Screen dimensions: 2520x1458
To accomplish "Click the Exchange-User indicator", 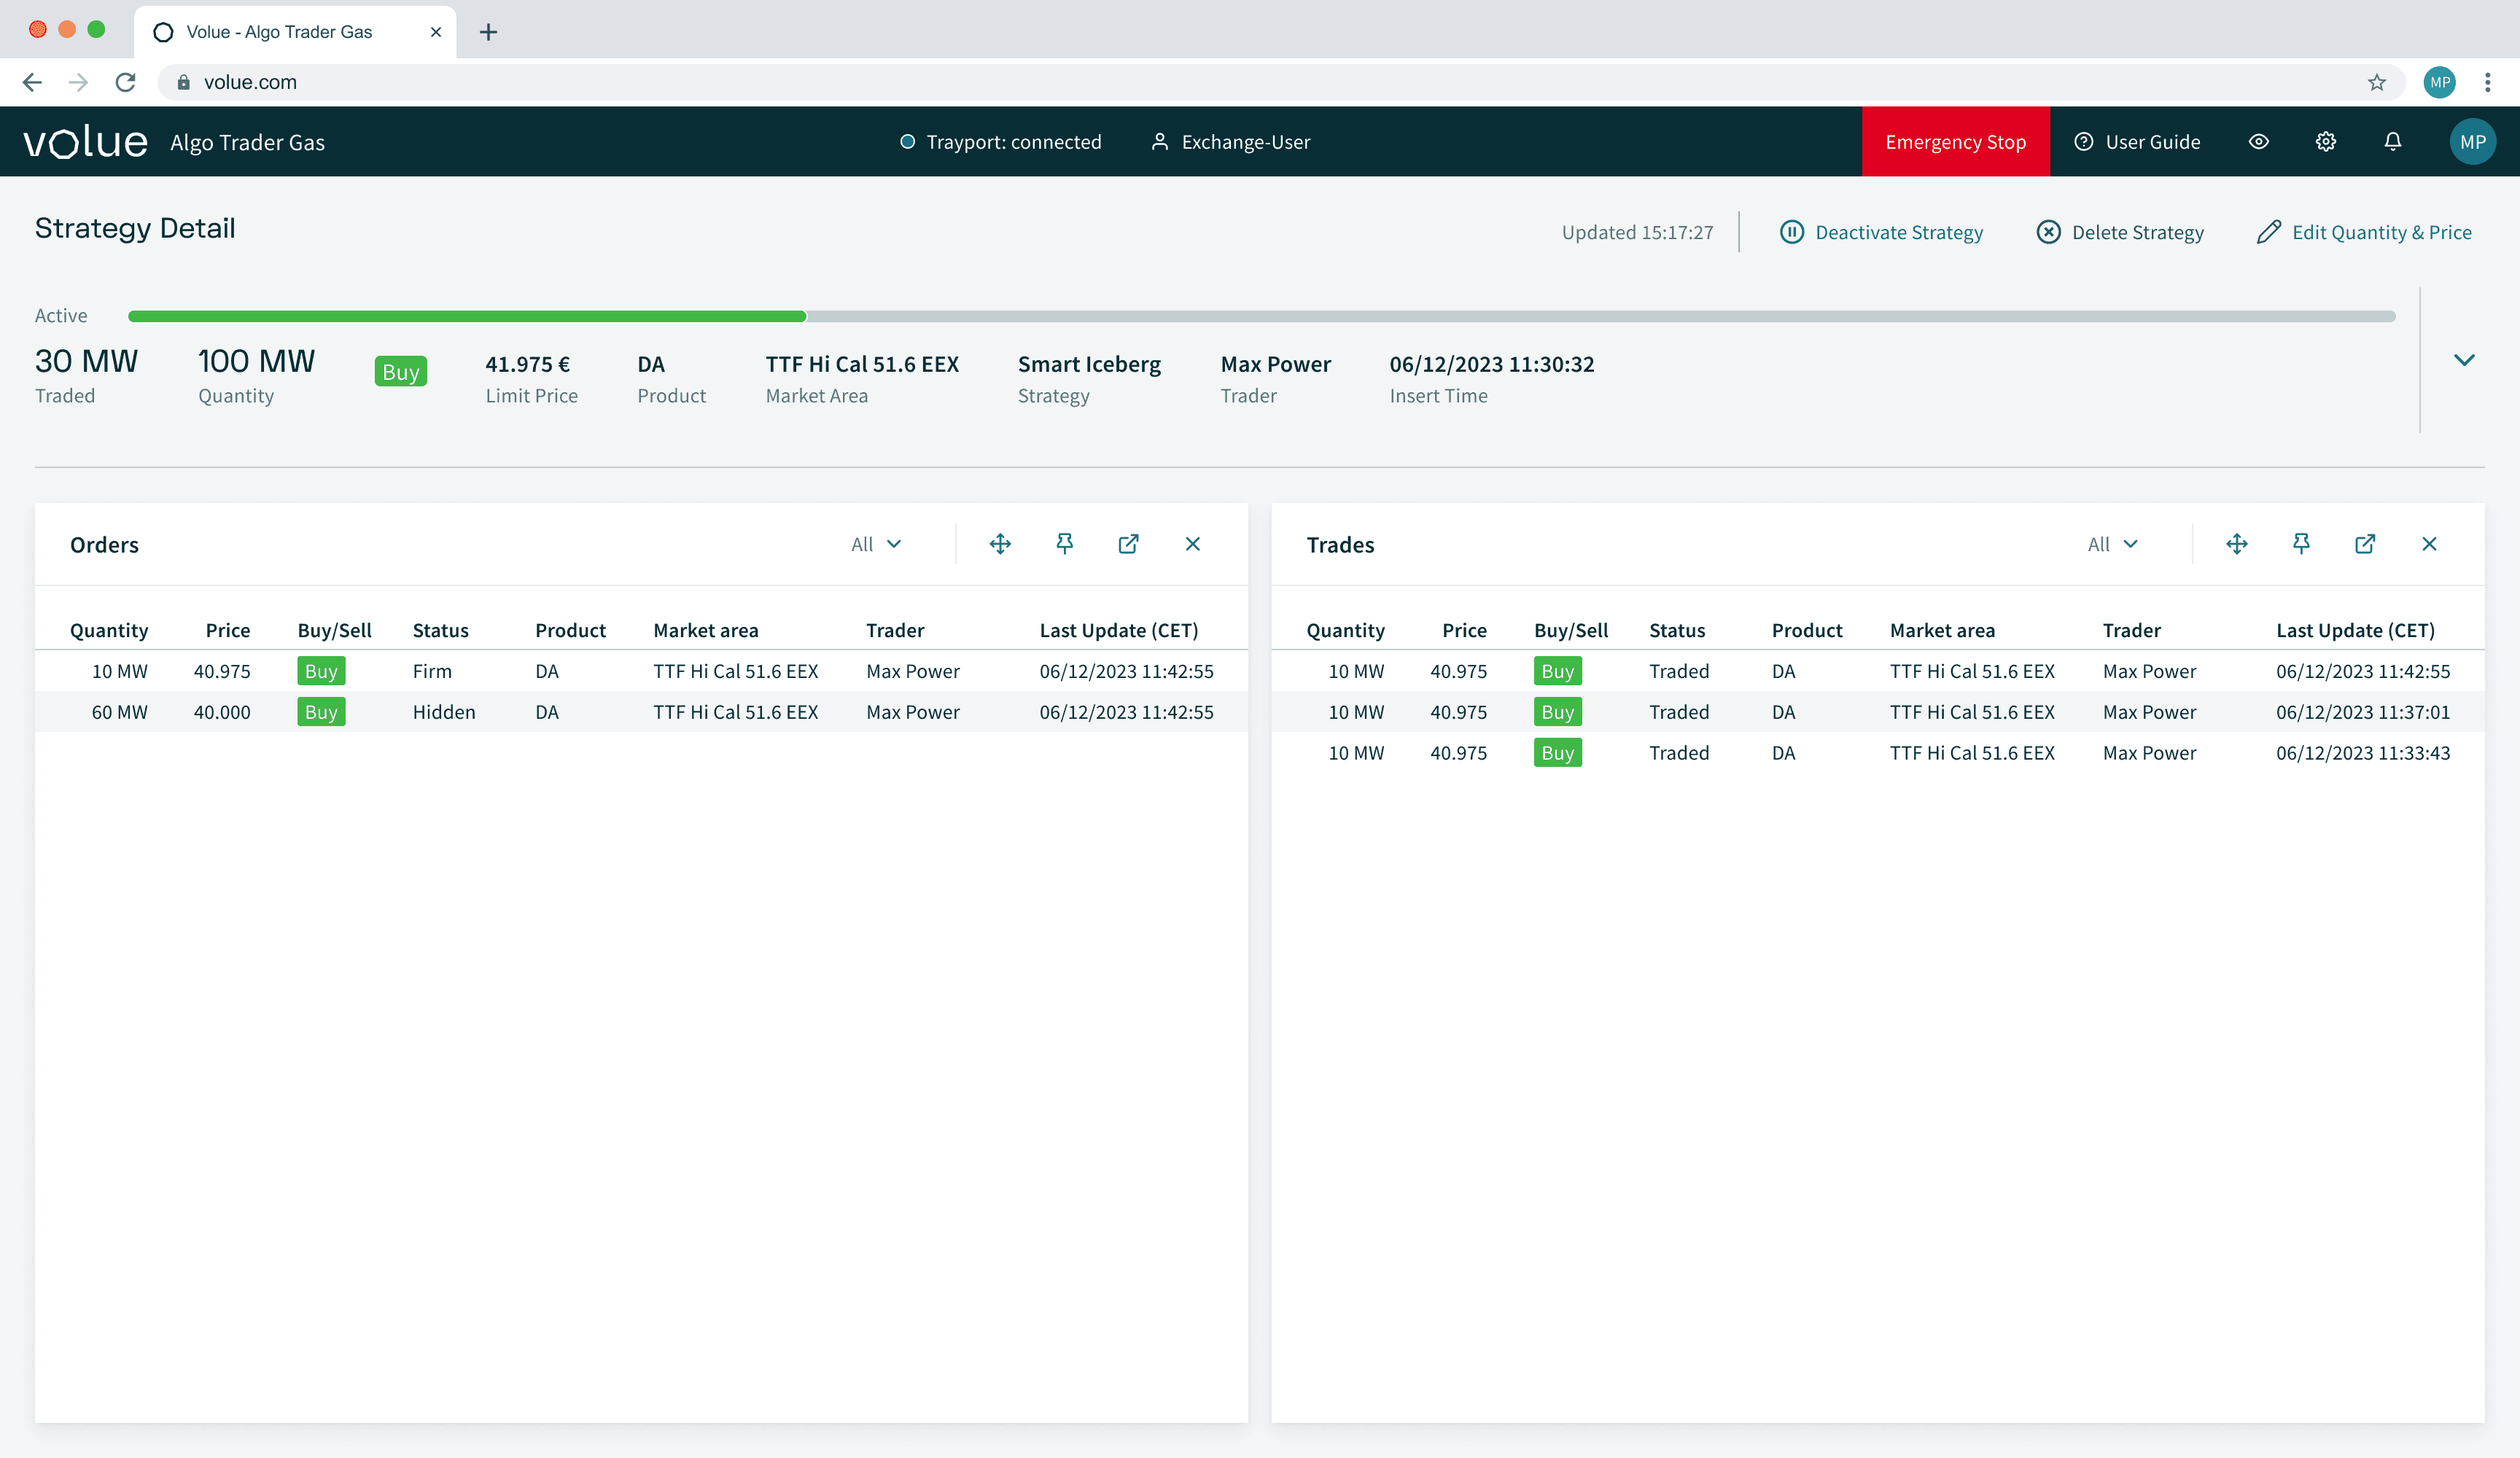I will pyautogui.click(x=1230, y=142).
